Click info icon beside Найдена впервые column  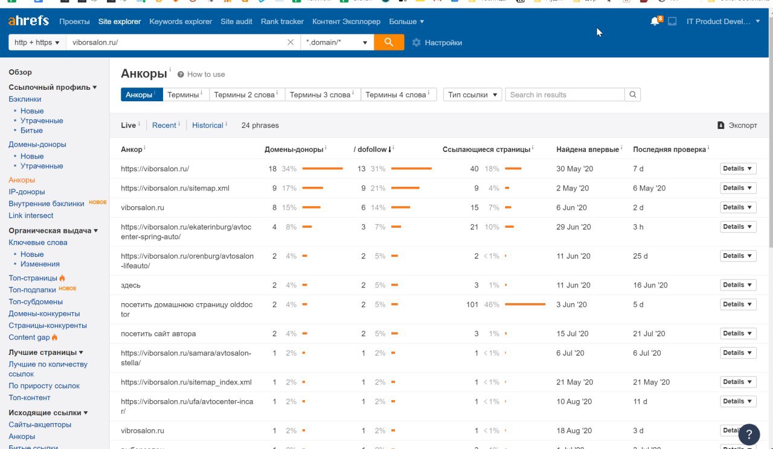coord(621,148)
